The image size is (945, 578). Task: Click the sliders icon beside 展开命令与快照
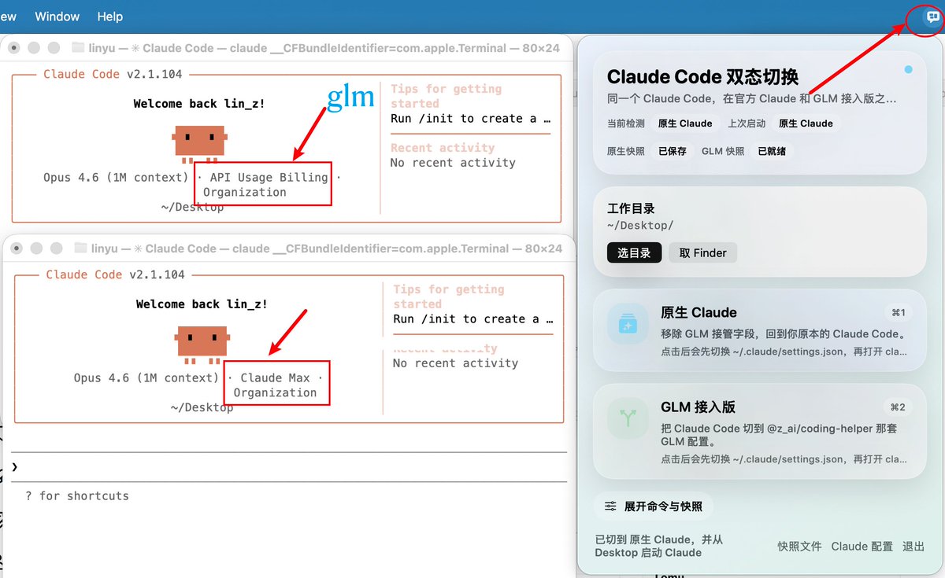coord(610,506)
